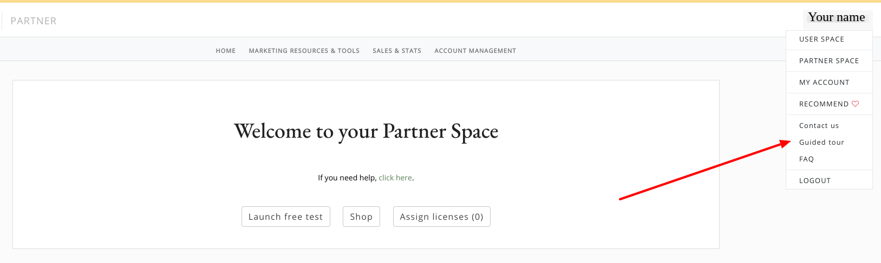Click the Welcome to your Partner Space heading
The width and height of the screenshot is (881, 263).
tap(366, 131)
